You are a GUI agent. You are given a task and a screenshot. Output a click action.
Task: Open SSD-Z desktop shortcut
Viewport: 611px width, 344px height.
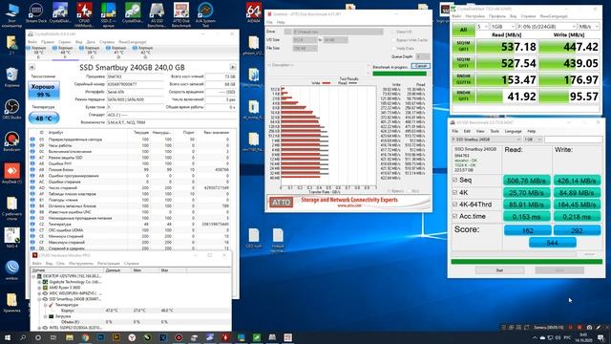[108, 13]
